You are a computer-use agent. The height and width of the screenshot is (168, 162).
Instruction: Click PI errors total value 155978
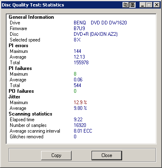pos(81,63)
